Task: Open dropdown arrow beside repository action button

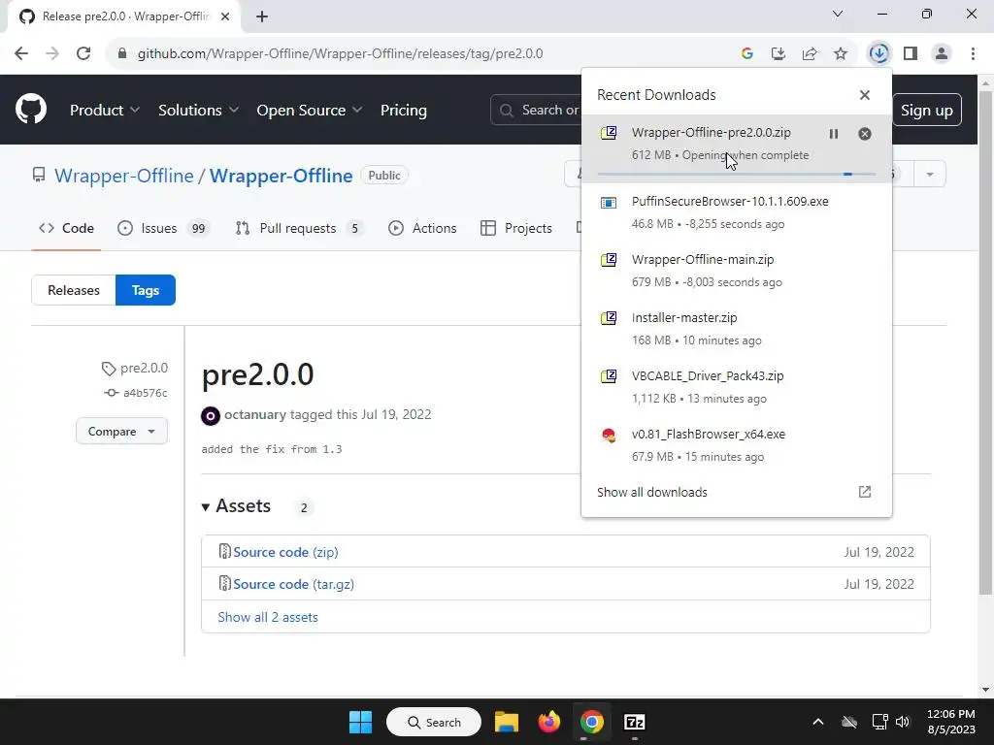Action: [x=930, y=175]
